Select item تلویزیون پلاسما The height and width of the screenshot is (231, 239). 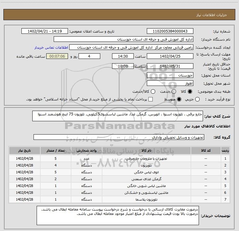(x=146, y=199)
